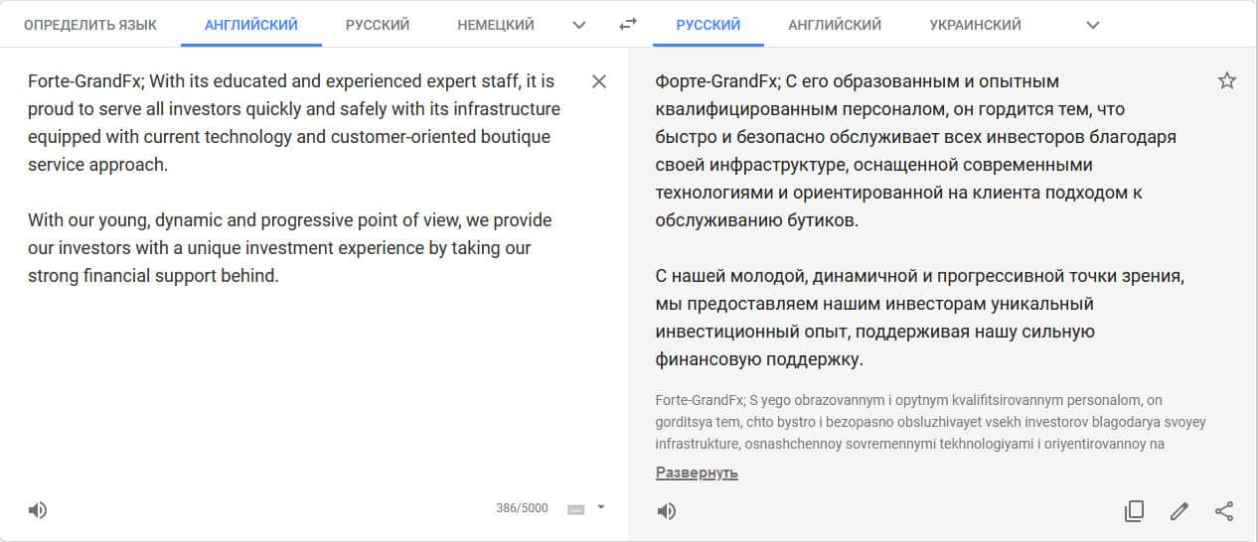This screenshot has width=1258, height=542.
Task: Copy the translation to clipboard
Action: [x=1134, y=511]
